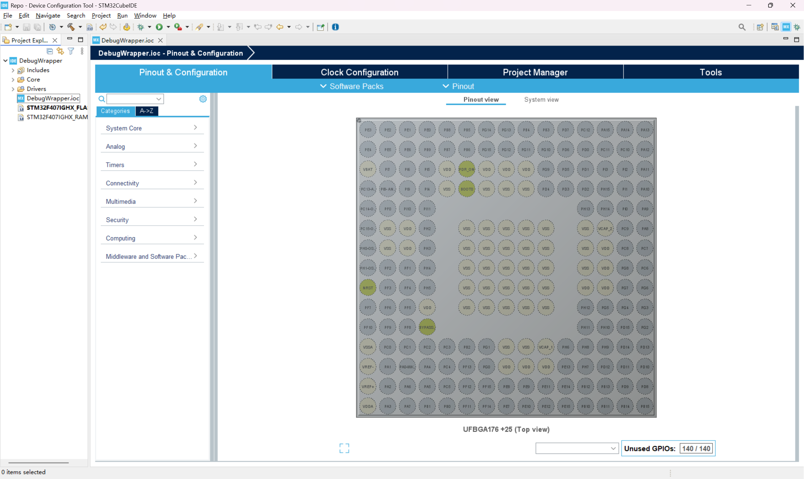The image size is (804, 479).
Task: Expand the Analog category
Action: pos(152,146)
